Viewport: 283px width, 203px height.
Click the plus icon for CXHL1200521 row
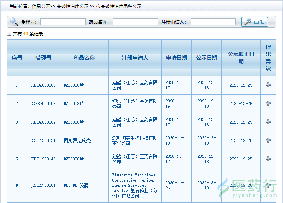[x=268, y=140]
